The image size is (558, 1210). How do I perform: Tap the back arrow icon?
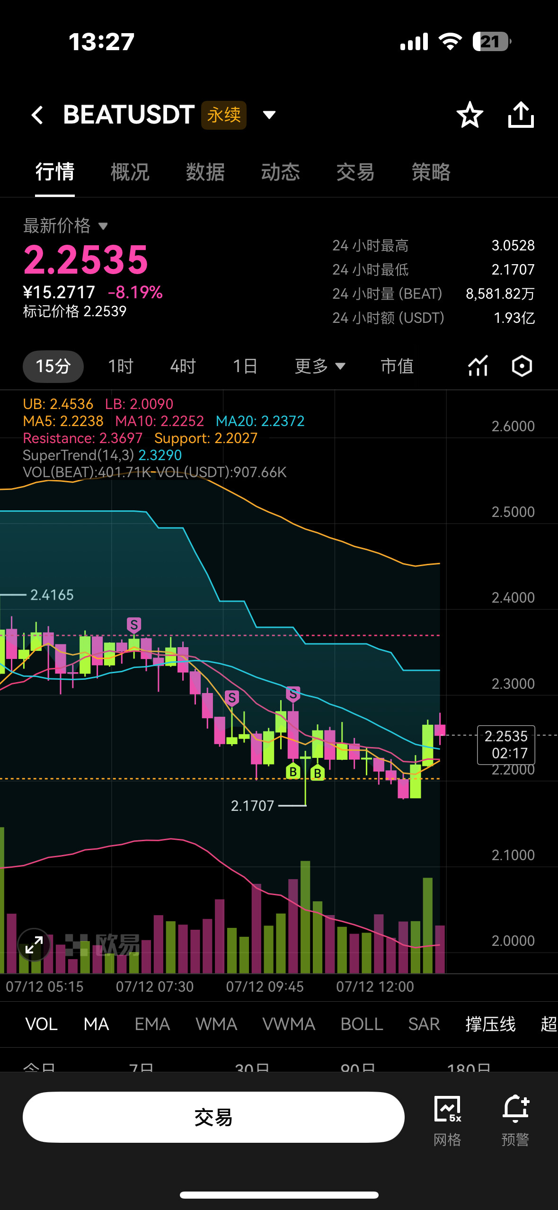click(x=37, y=115)
